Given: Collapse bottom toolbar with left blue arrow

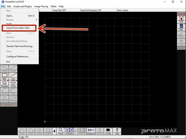Looking at the screenshot, I should click(x=54, y=131).
